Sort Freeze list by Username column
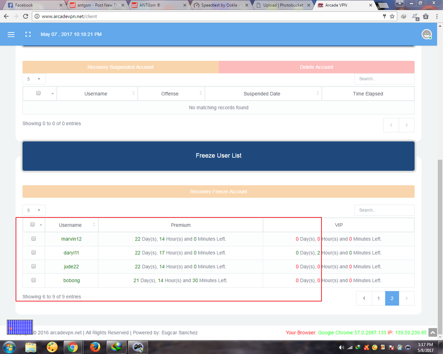 coord(71,225)
